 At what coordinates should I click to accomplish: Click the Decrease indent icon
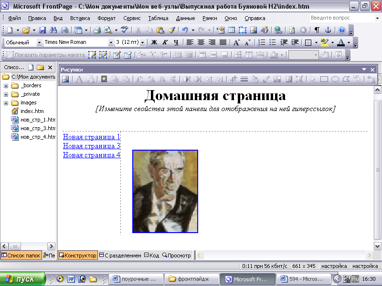[284, 42]
